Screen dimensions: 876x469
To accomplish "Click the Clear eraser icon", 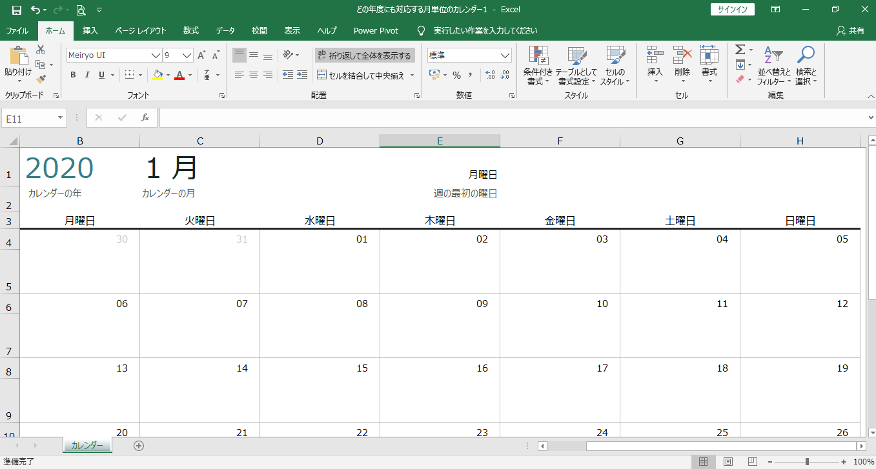I will [740, 79].
